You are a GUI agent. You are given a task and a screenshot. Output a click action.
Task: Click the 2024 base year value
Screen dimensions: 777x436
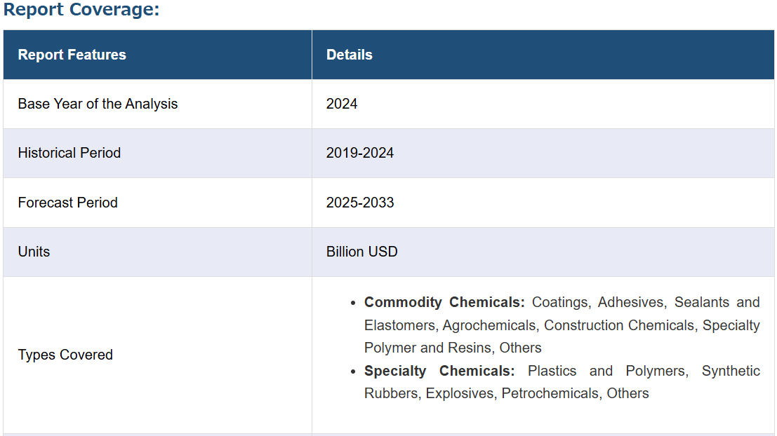341,104
